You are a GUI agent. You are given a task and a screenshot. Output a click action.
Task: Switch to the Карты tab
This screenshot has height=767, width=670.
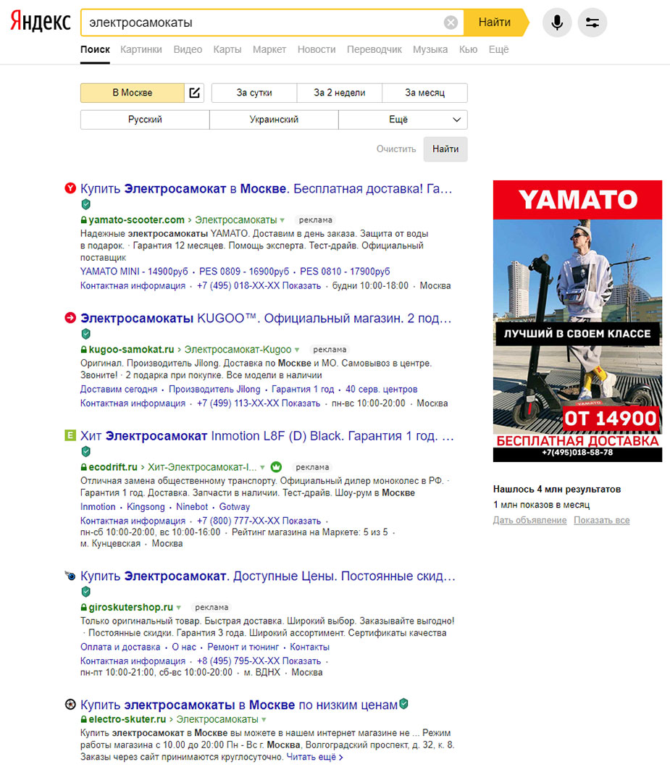227,49
